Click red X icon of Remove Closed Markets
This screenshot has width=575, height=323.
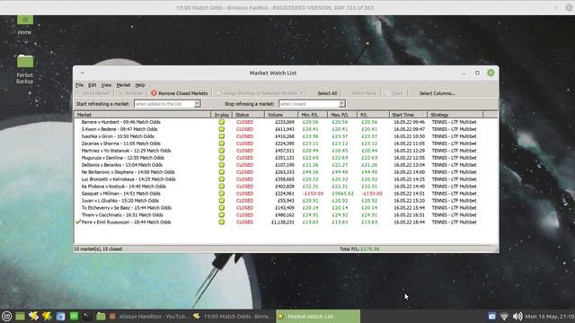154,93
